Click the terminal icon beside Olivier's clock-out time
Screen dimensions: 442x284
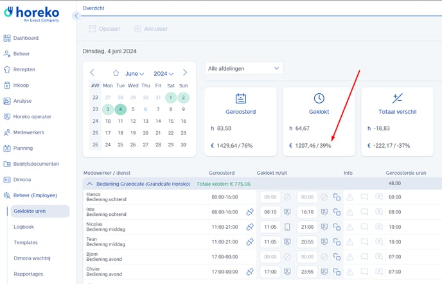click(x=324, y=272)
